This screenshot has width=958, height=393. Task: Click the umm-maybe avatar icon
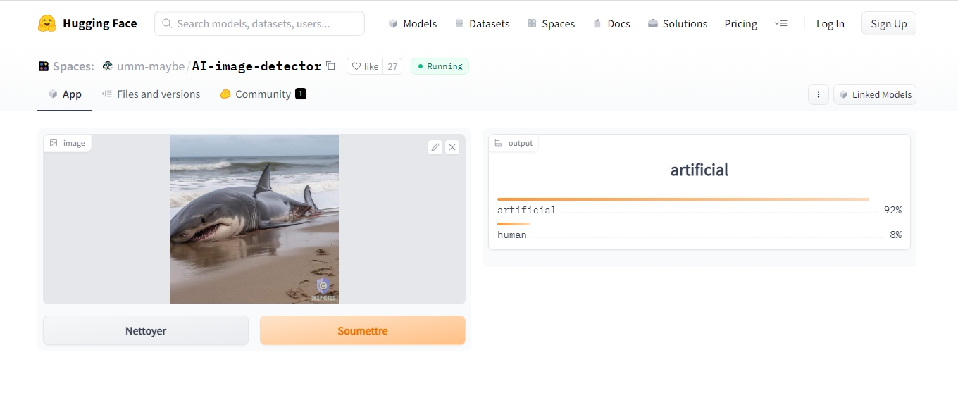(x=108, y=66)
